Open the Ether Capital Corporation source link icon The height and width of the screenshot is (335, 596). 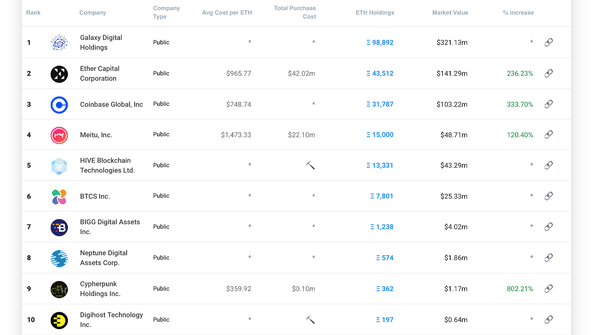pyautogui.click(x=549, y=73)
